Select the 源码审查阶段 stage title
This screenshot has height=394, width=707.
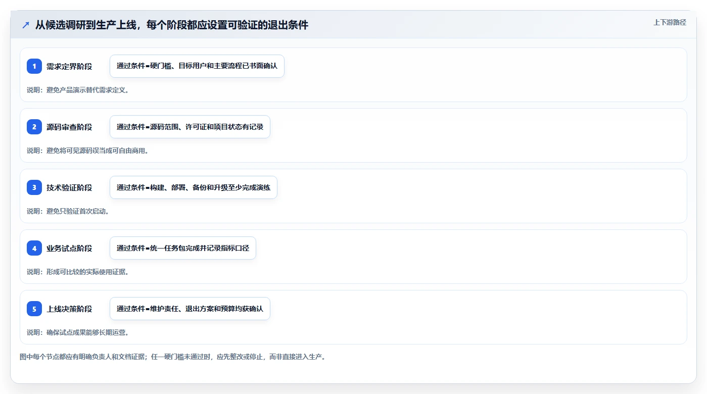tap(69, 127)
